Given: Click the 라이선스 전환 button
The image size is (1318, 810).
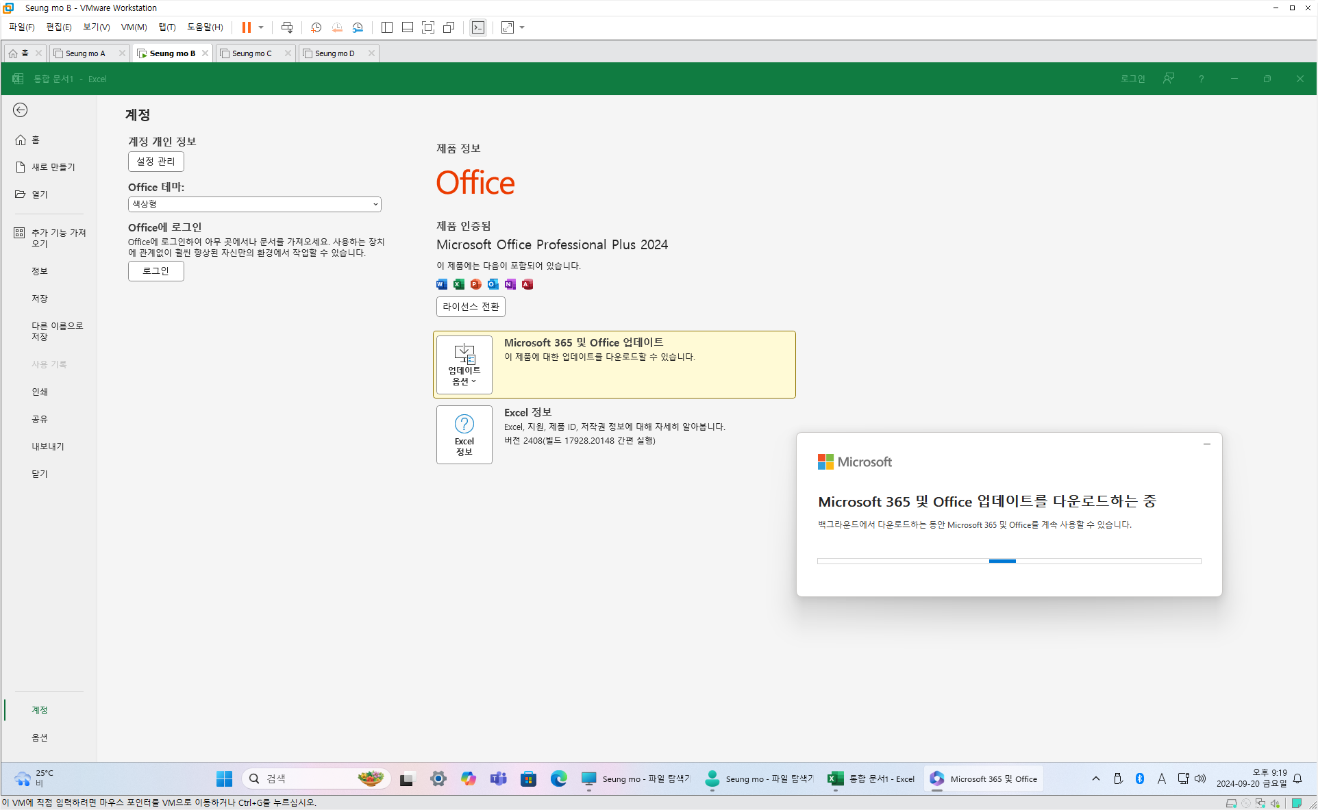Looking at the screenshot, I should (x=471, y=307).
